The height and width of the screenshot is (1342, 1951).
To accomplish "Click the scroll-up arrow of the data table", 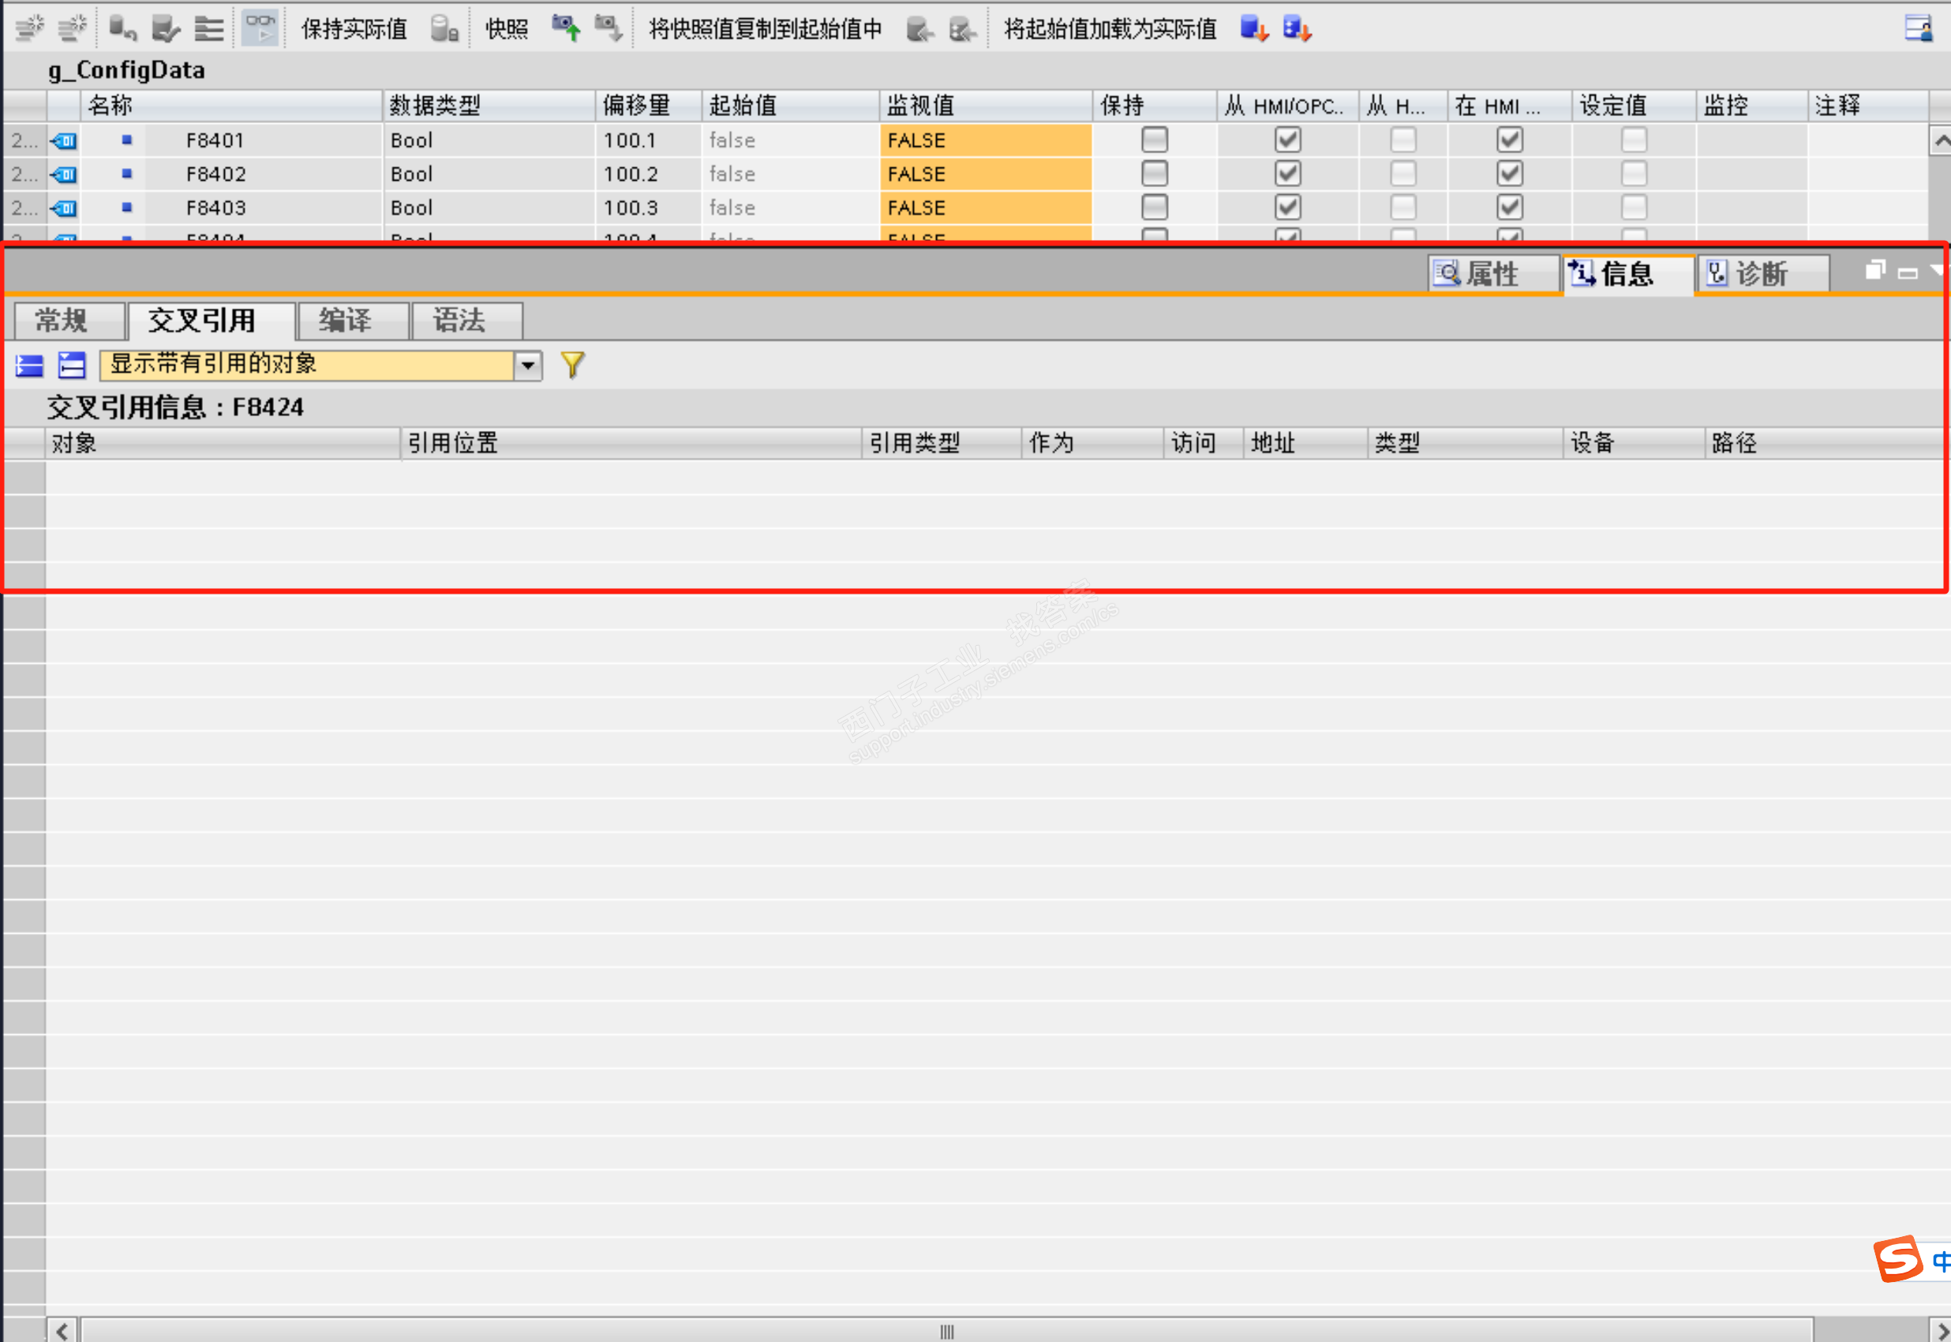I will pyautogui.click(x=1940, y=141).
